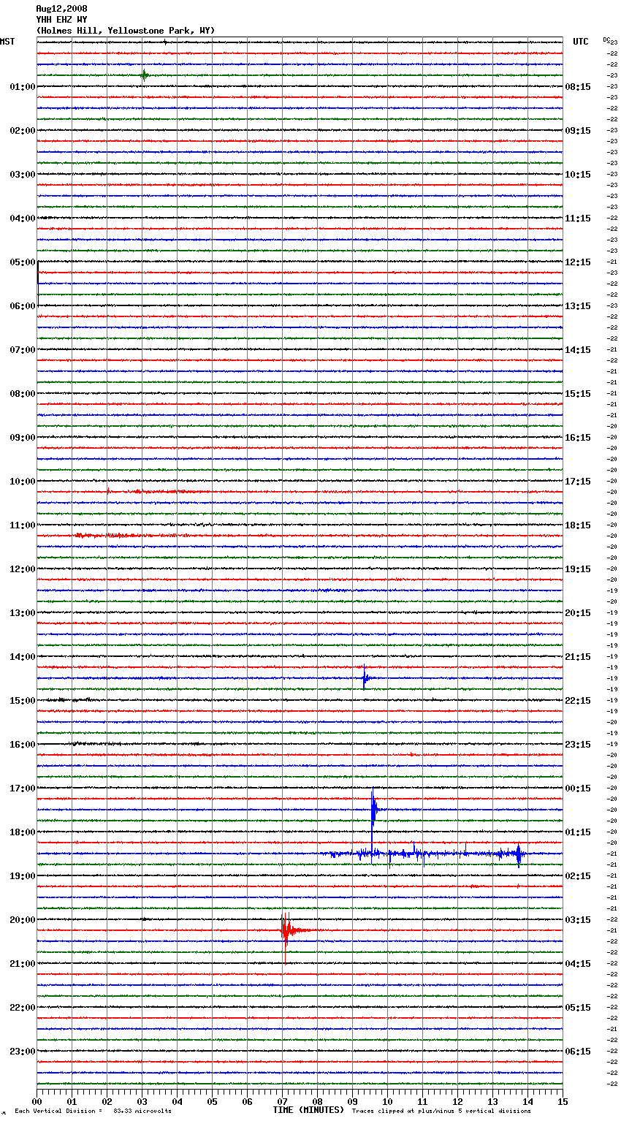Screen dimensions: 621x1121
Task: Click the 10:15 UTC time label
Action: click(x=578, y=175)
